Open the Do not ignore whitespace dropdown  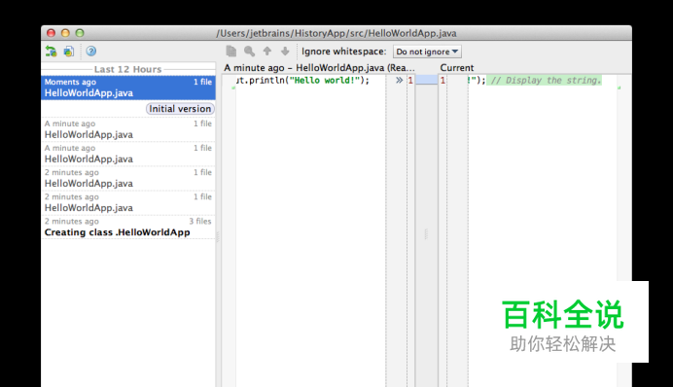coord(427,52)
